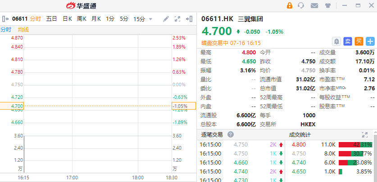Image resolution: width=377 pixels, height=182 pixels.
Task: Toggle the blue 分时 line legend
Action: point(6,29)
